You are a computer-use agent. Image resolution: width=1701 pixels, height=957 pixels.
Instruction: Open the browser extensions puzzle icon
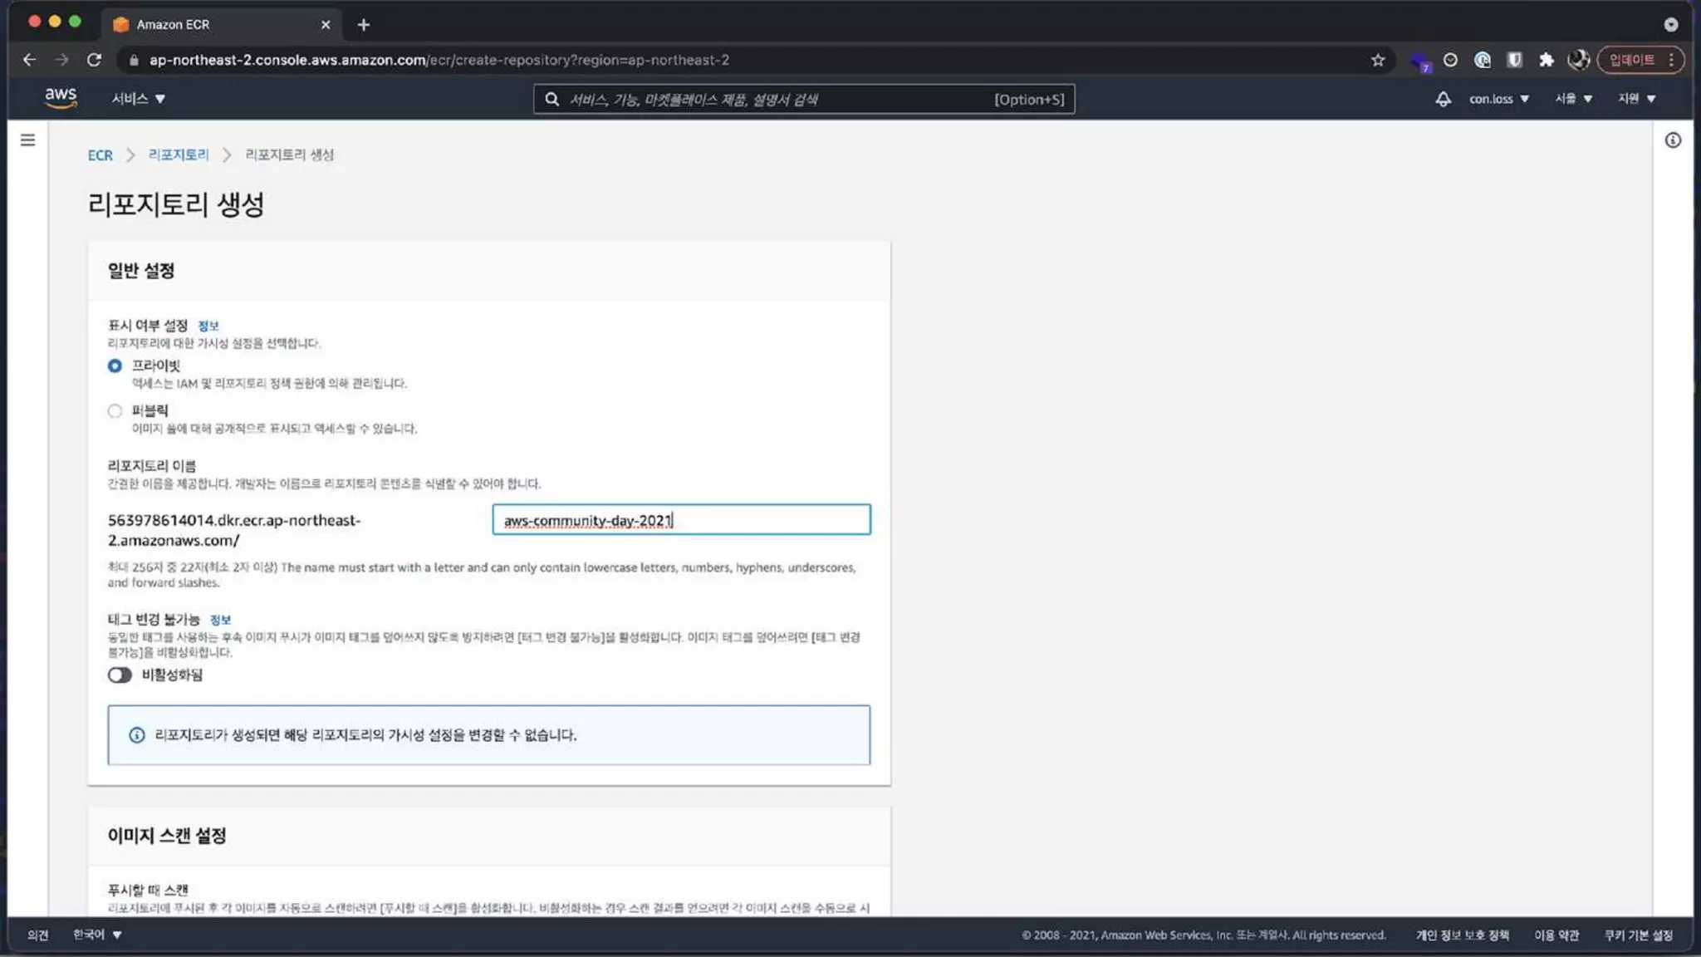(x=1546, y=60)
